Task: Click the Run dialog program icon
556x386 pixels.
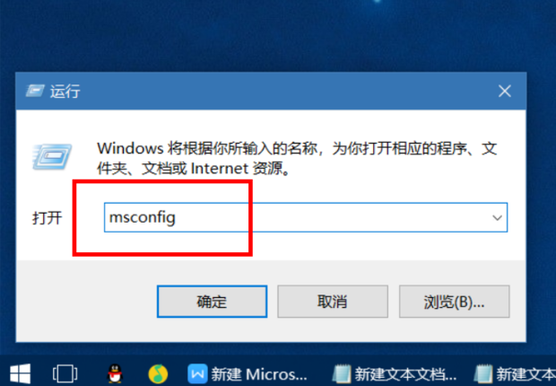Action: click(x=52, y=156)
